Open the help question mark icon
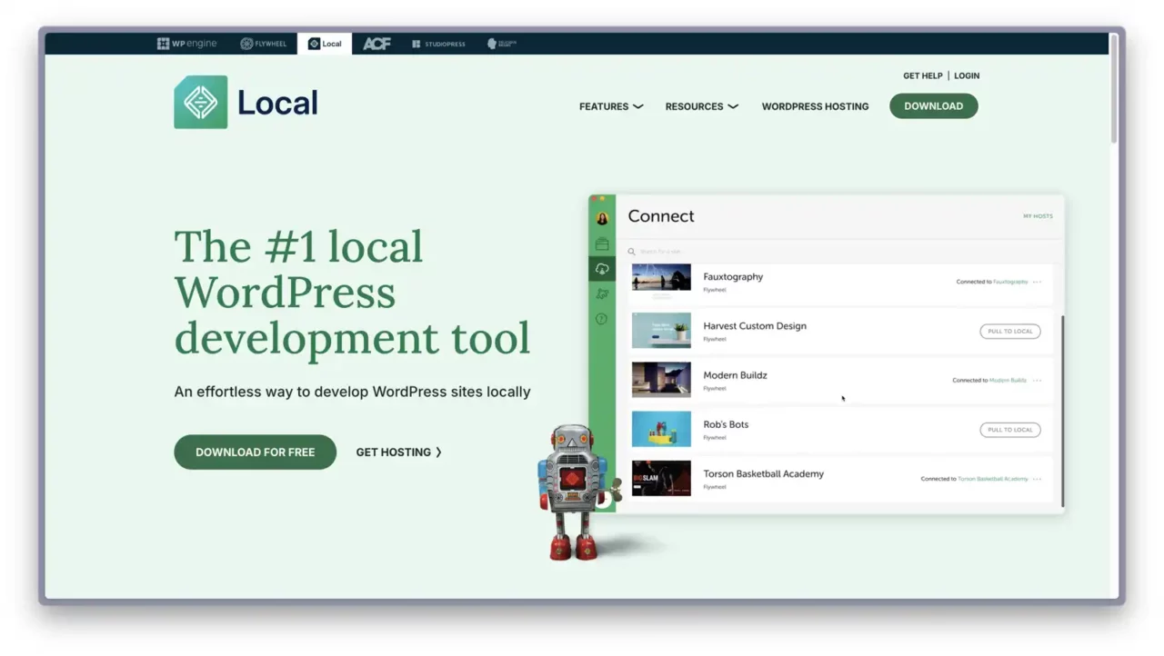This screenshot has height=656, width=1164. click(602, 319)
